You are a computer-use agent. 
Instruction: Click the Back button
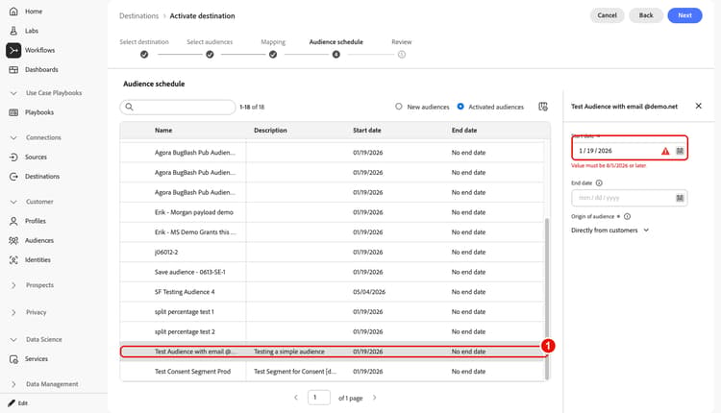coord(646,15)
